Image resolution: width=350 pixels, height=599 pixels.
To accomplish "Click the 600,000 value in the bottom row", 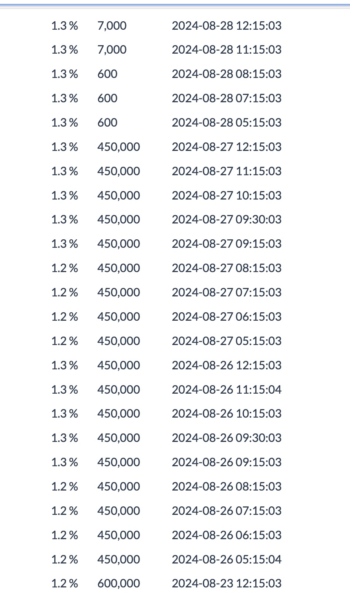I will [119, 584].
